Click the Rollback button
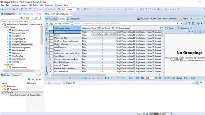 point(50,9)
